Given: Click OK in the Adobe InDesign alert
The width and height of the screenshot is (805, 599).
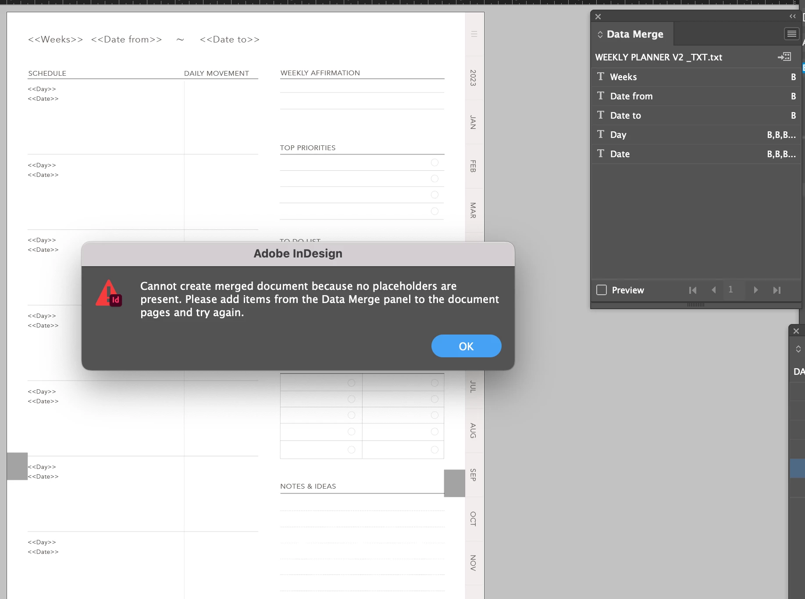Looking at the screenshot, I should (x=466, y=346).
